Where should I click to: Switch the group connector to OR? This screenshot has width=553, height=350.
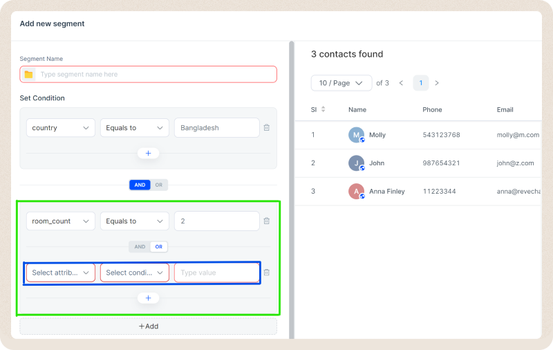(x=159, y=185)
